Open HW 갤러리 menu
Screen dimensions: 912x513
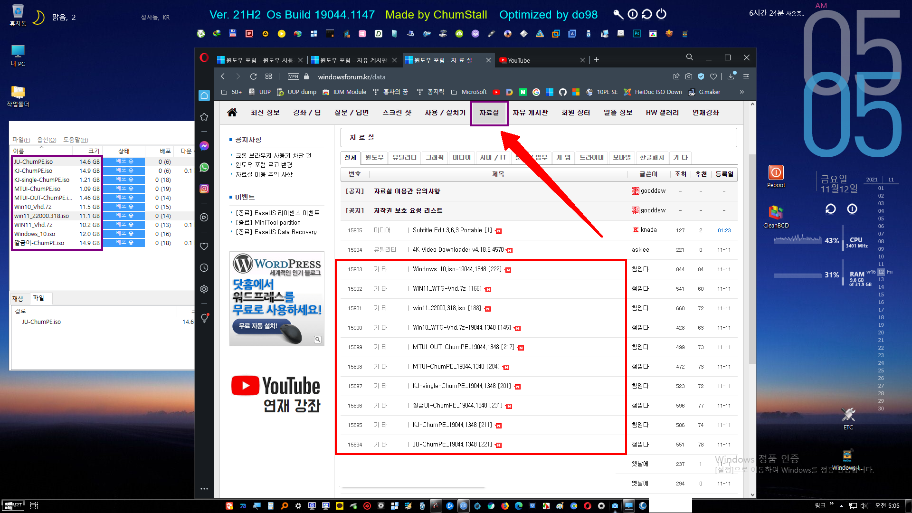662,113
